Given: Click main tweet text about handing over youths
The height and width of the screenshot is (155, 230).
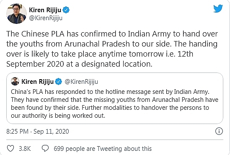Looking at the screenshot, I should 112,49.
